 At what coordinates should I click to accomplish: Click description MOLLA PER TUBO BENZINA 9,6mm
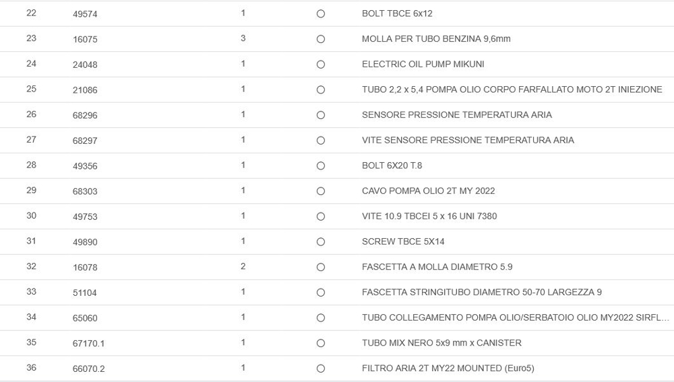coord(436,39)
